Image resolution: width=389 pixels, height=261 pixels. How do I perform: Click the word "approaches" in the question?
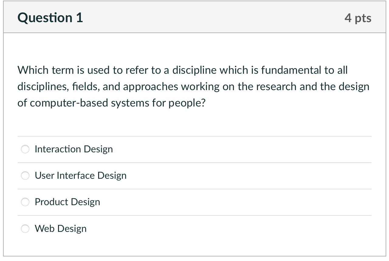[151, 87]
